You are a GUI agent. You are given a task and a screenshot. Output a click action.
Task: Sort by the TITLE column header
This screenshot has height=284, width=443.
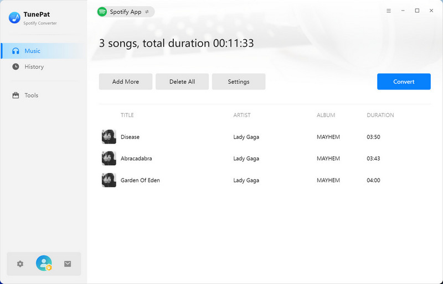127,115
